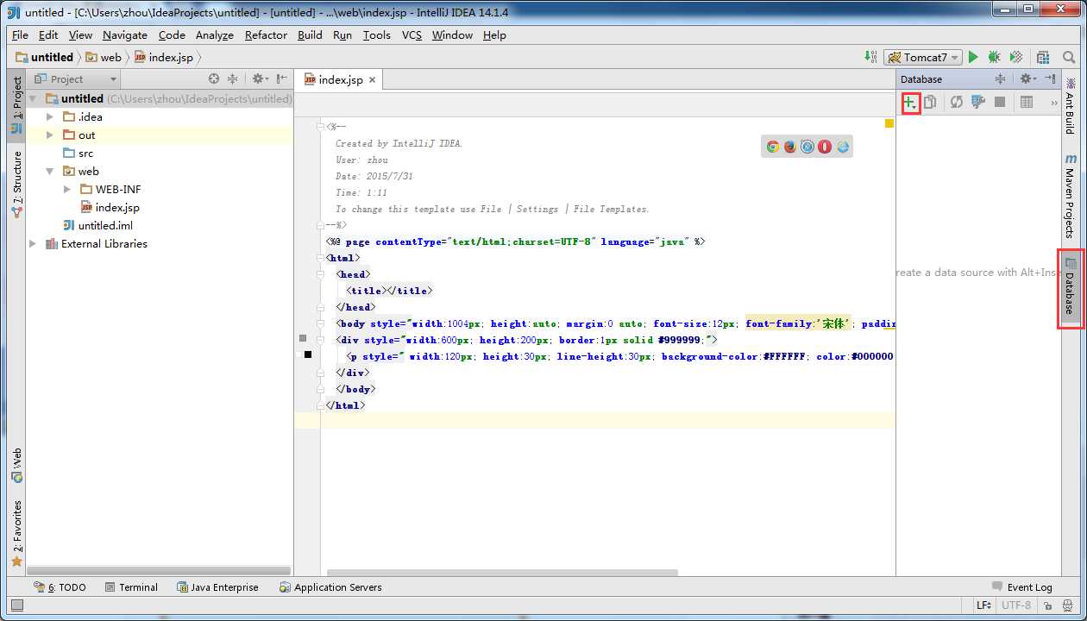Open the Application Servers tool window
Screen dimensions: 1087x621
tap(330, 587)
